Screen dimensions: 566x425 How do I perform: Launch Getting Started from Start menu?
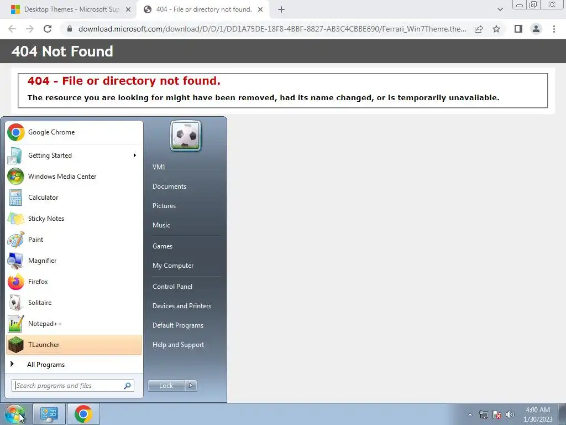74,156
